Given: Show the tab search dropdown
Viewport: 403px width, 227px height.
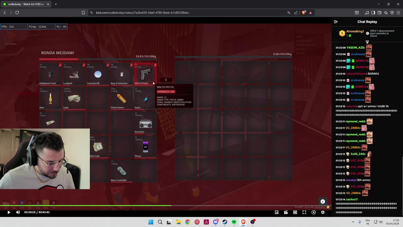Looking at the screenshot, I should (x=357, y=13).
